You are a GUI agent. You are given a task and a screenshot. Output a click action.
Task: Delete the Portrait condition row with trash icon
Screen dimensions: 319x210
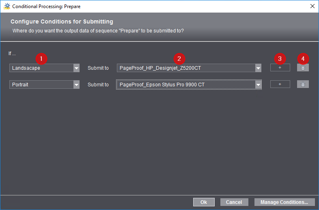coord(303,84)
